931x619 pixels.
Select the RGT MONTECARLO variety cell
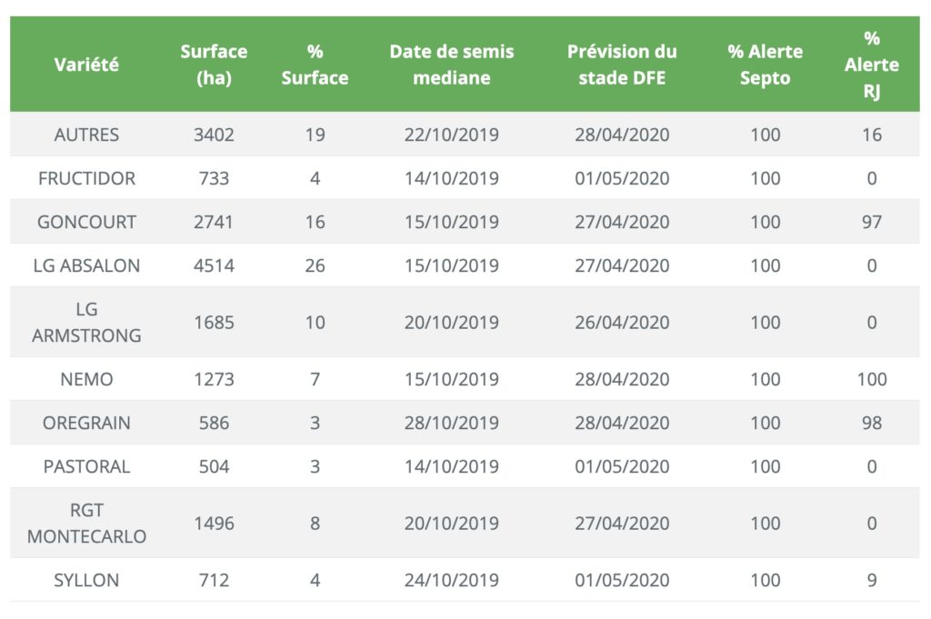click(86, 523)
